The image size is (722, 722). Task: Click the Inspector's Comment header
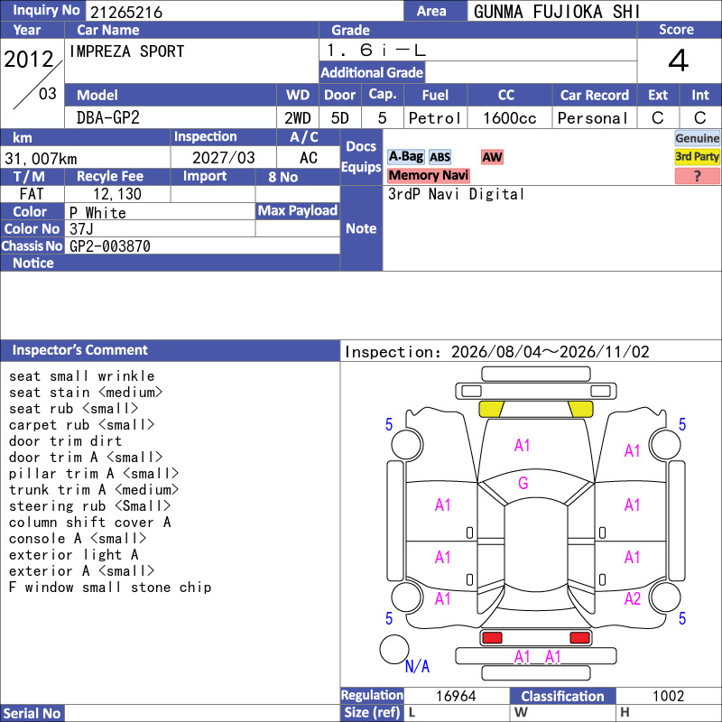click(x=170, y=350)
